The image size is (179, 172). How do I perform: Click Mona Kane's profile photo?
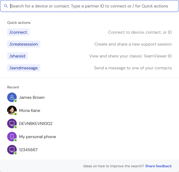tap(12, 110)
